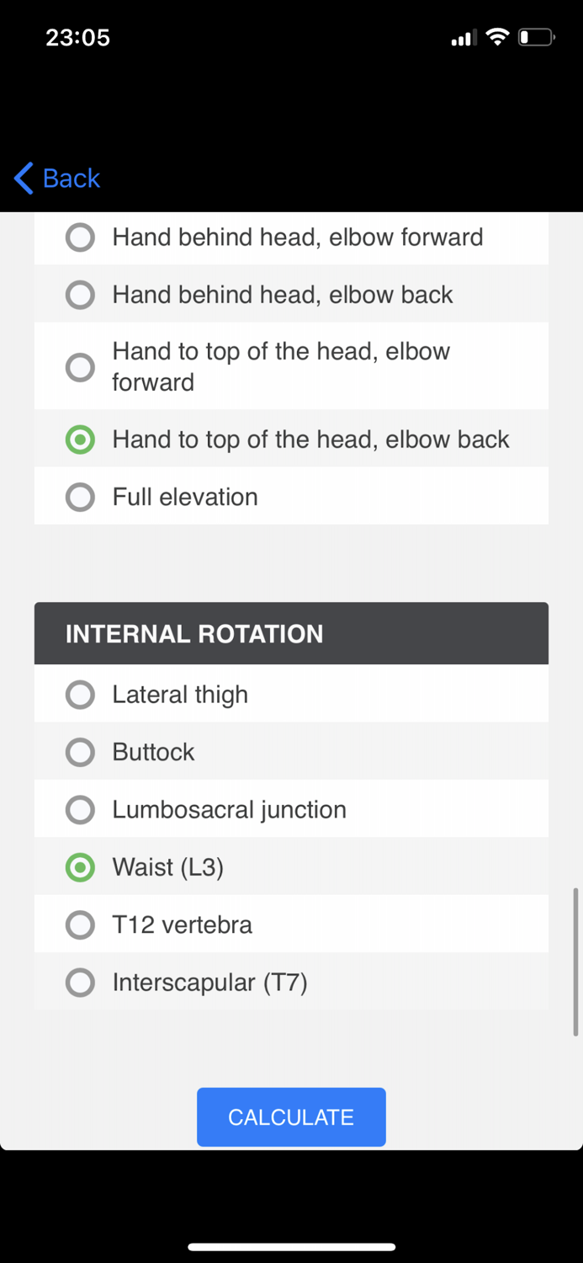Image resolution: width=583 pixels, height=1263 pixels.
Task: Click the vertical scrollbar indicator
Action: [575, 962]
